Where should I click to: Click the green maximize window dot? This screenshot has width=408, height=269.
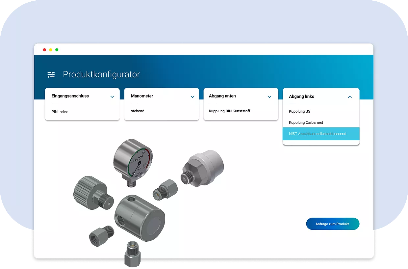57,50
